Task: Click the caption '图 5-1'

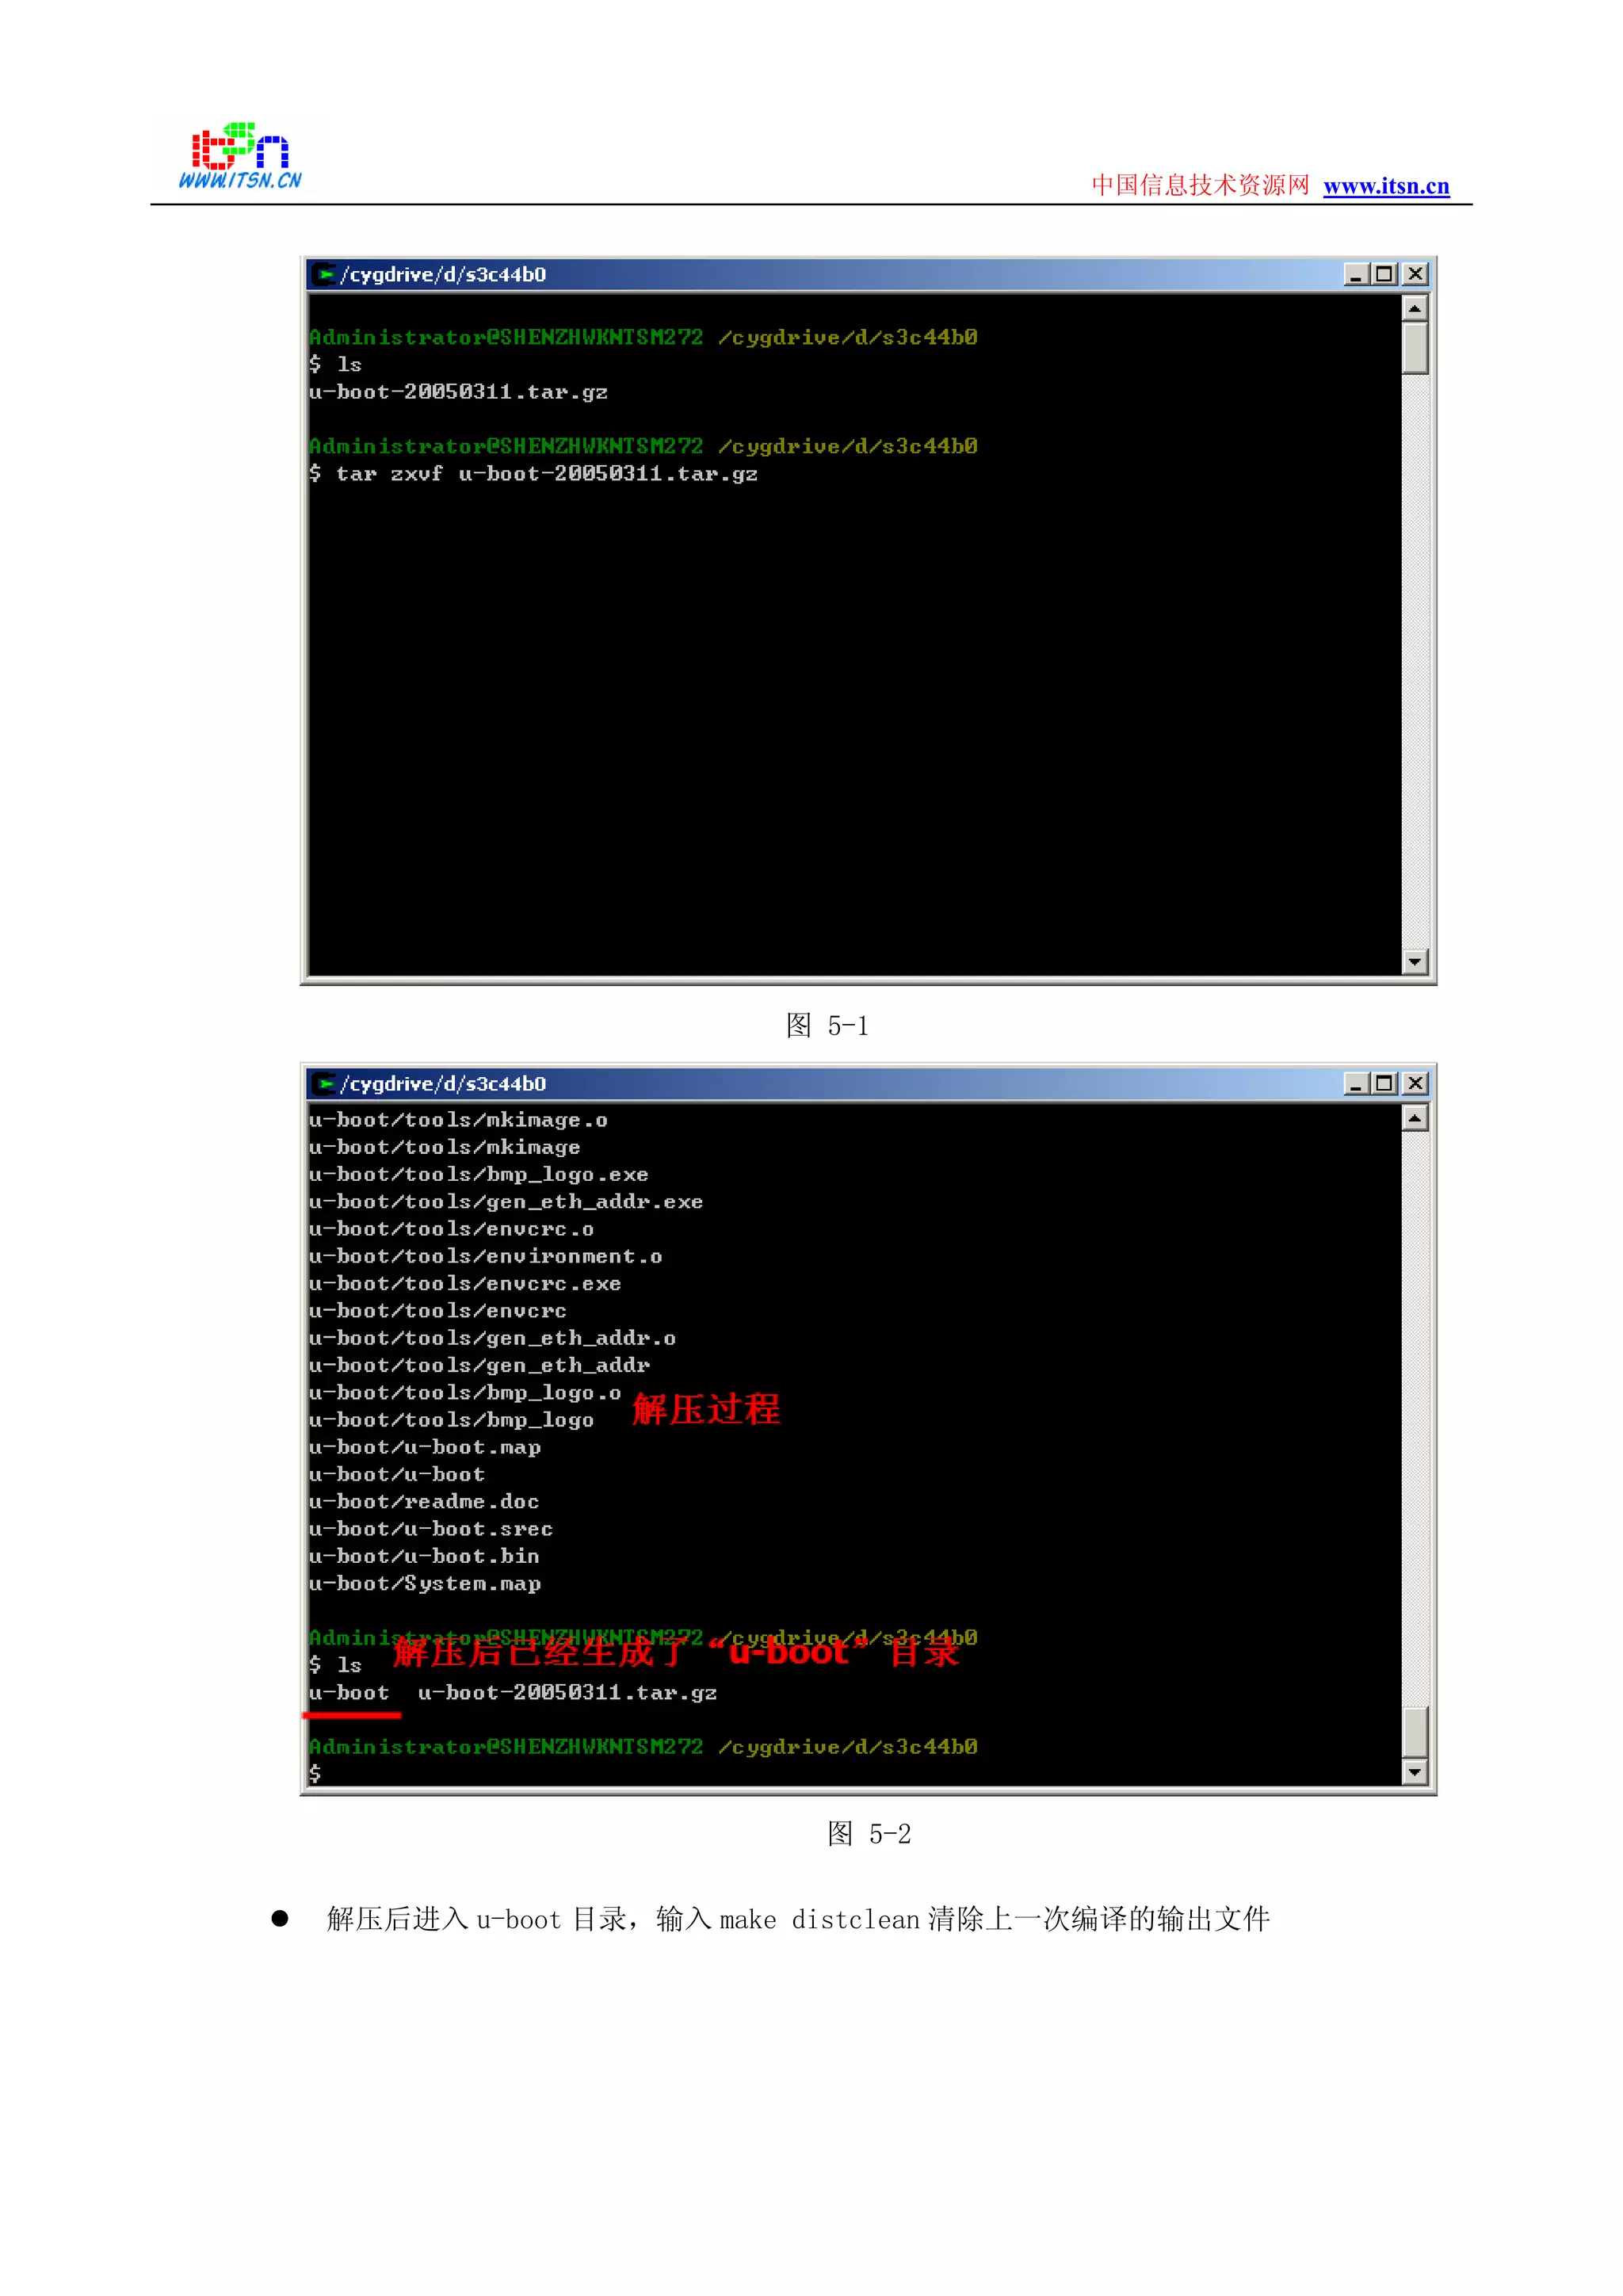Action: click(x=827, y=1025)
